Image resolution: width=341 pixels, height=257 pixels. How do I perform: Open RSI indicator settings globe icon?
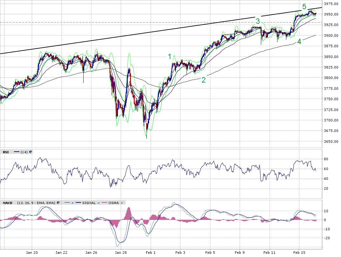[31, 152]
